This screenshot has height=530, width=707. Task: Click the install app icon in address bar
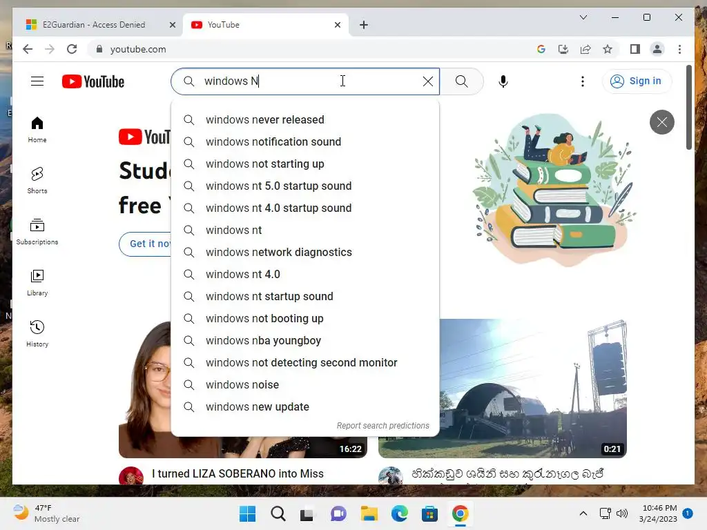point(563,49)
